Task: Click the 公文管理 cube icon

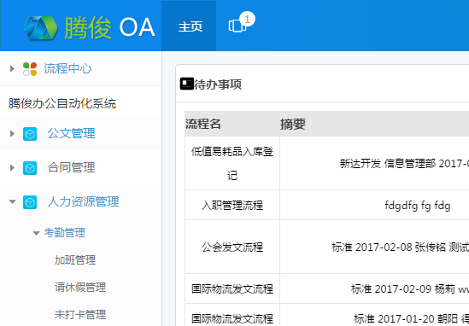Action: pos(30,134)
